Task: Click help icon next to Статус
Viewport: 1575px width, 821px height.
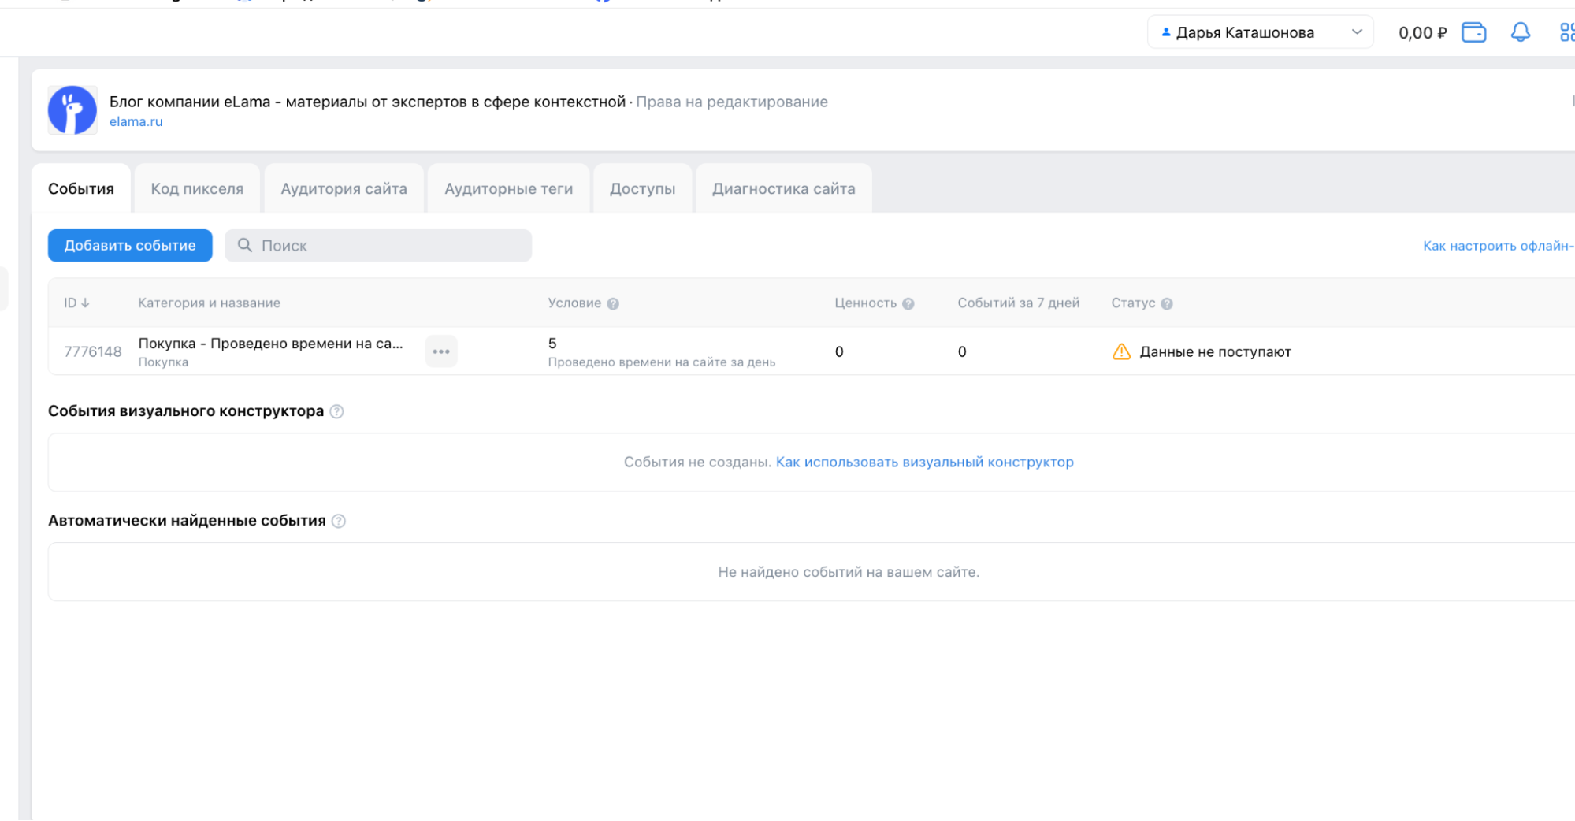Action: pyautogui.click(x=1167, y=304)
